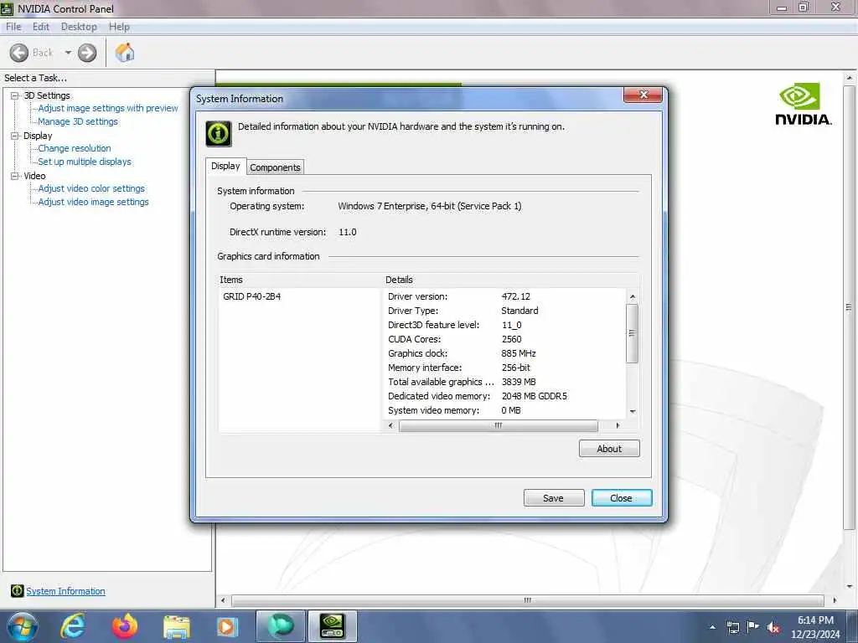Click the Details vertical scrollbar thumb
This screenshot has height=643, width=858.
coord(632,333)
